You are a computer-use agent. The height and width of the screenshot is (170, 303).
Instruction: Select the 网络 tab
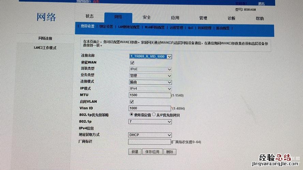click(118, 17)
